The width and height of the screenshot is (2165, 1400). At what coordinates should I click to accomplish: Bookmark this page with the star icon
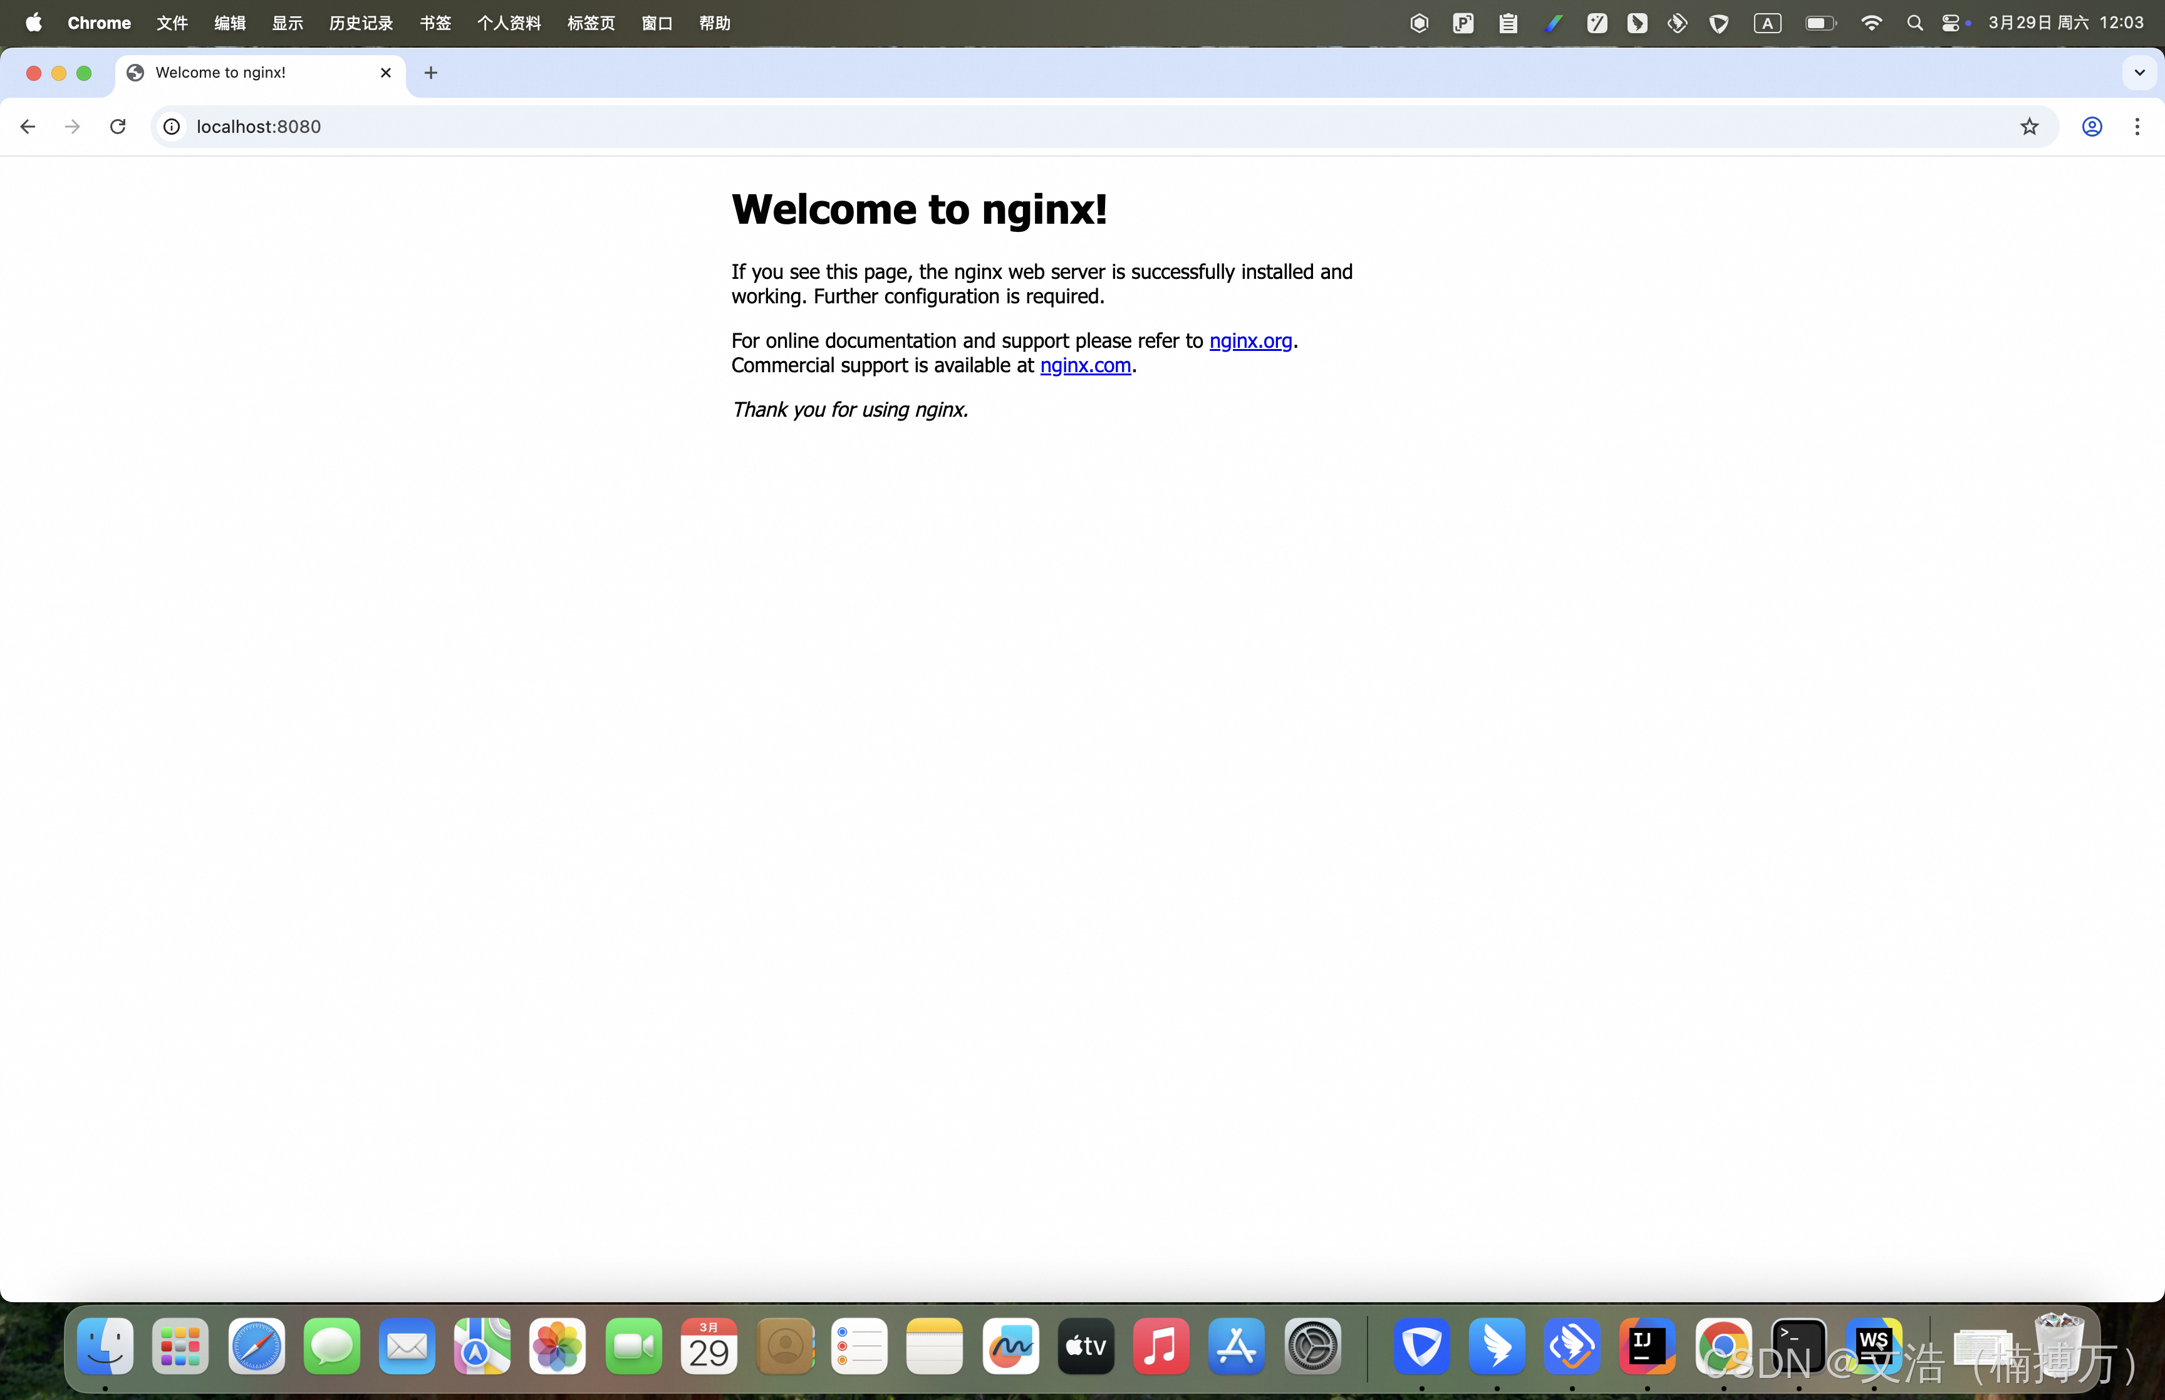[x=2028, y=127]
